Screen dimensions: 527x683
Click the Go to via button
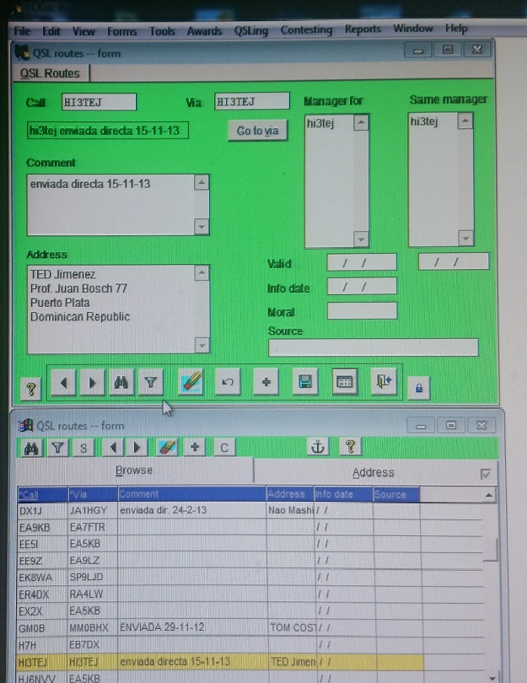tap(257, 131)
